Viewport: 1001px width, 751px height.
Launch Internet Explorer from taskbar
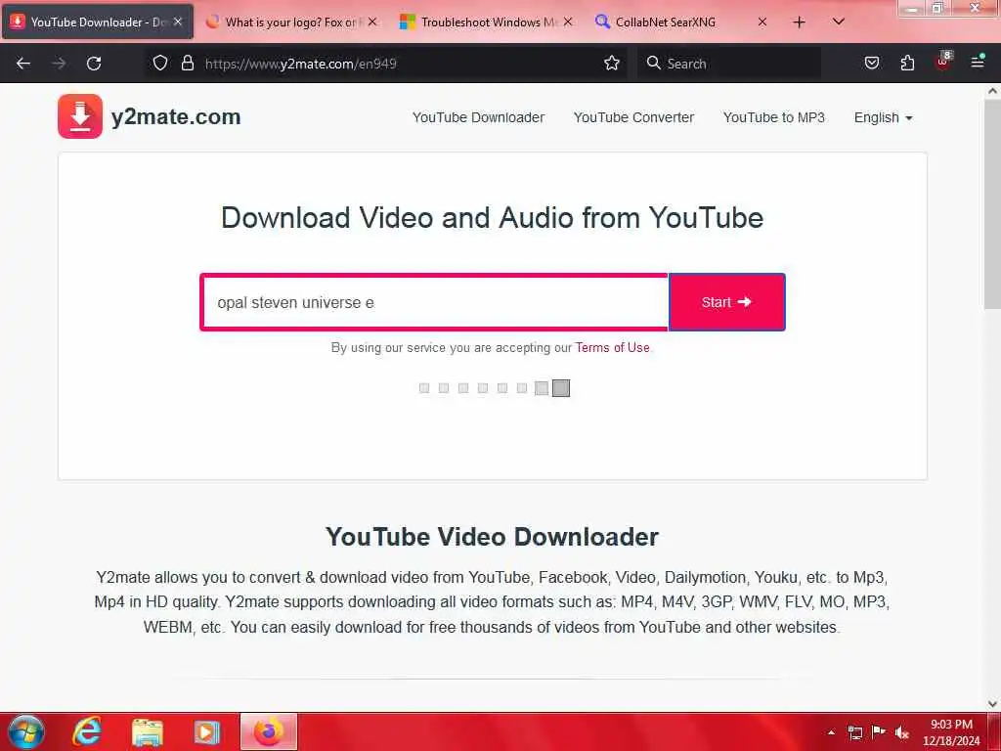pyautogui.click(x=87, y=731)
